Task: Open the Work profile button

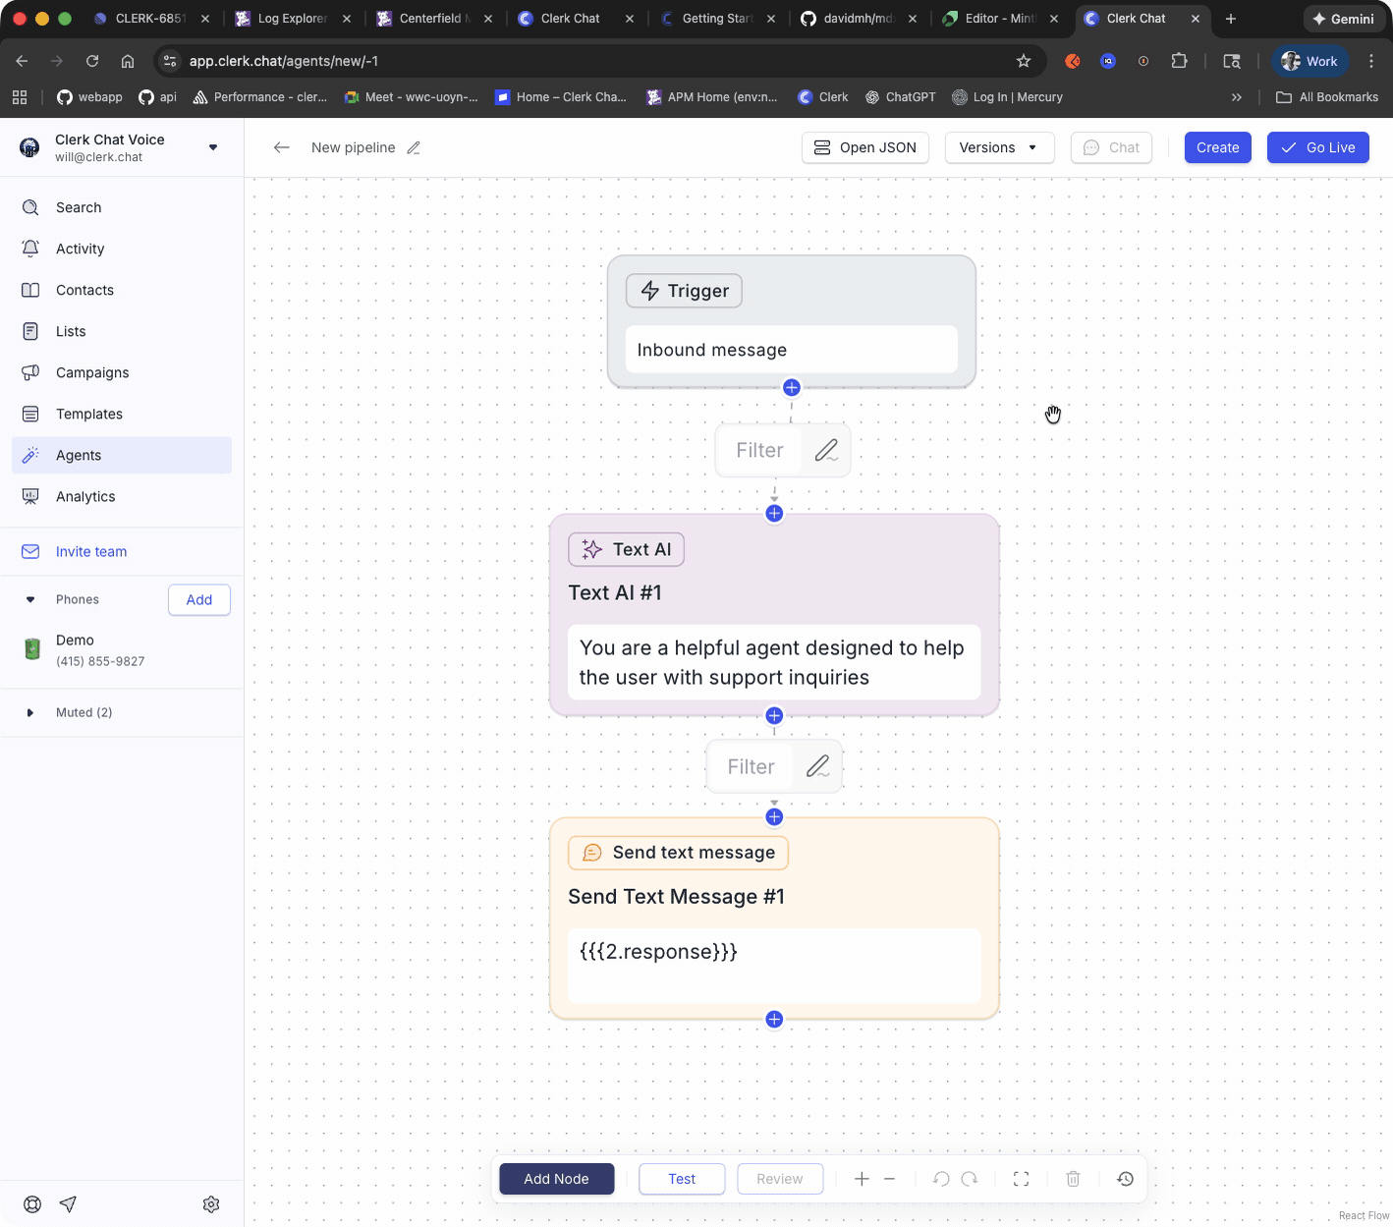Action: point(1310,61)
